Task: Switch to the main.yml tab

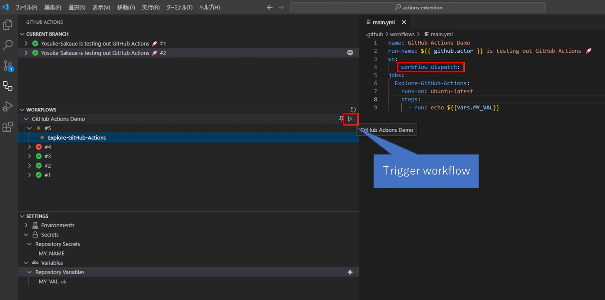Action: pyautogui.click(x=384, y=22)
